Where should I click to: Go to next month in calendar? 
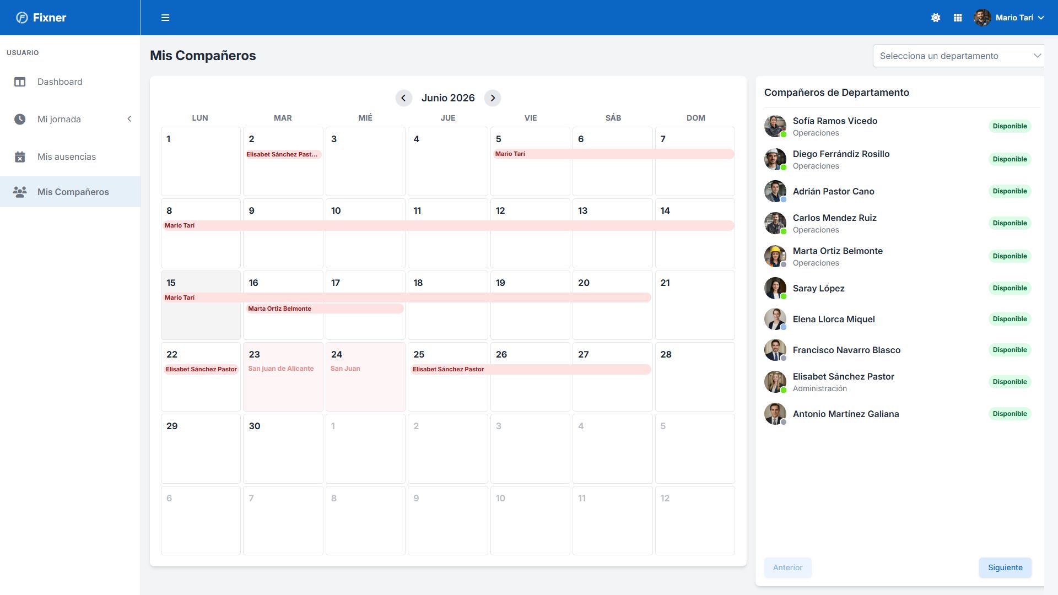point(493,98)
